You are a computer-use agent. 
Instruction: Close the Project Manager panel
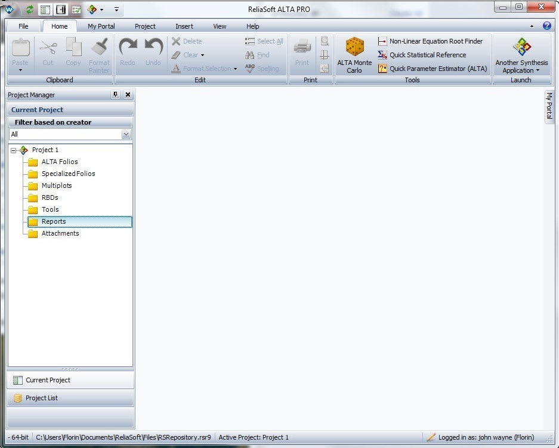click(128, 94)
